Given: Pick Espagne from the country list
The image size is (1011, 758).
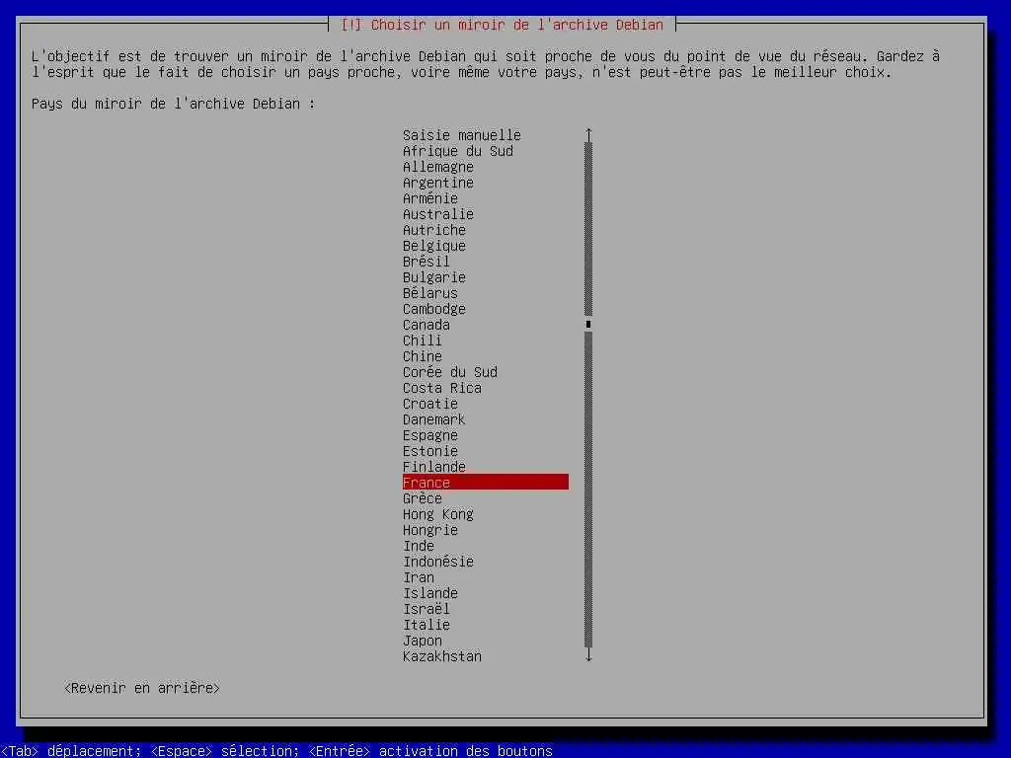Looking at the screenshot, I should [430, 435].
